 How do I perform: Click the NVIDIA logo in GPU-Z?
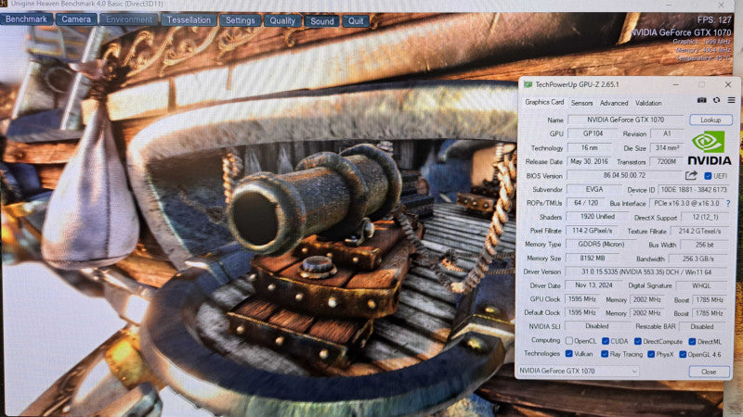[x=709, y=148]
